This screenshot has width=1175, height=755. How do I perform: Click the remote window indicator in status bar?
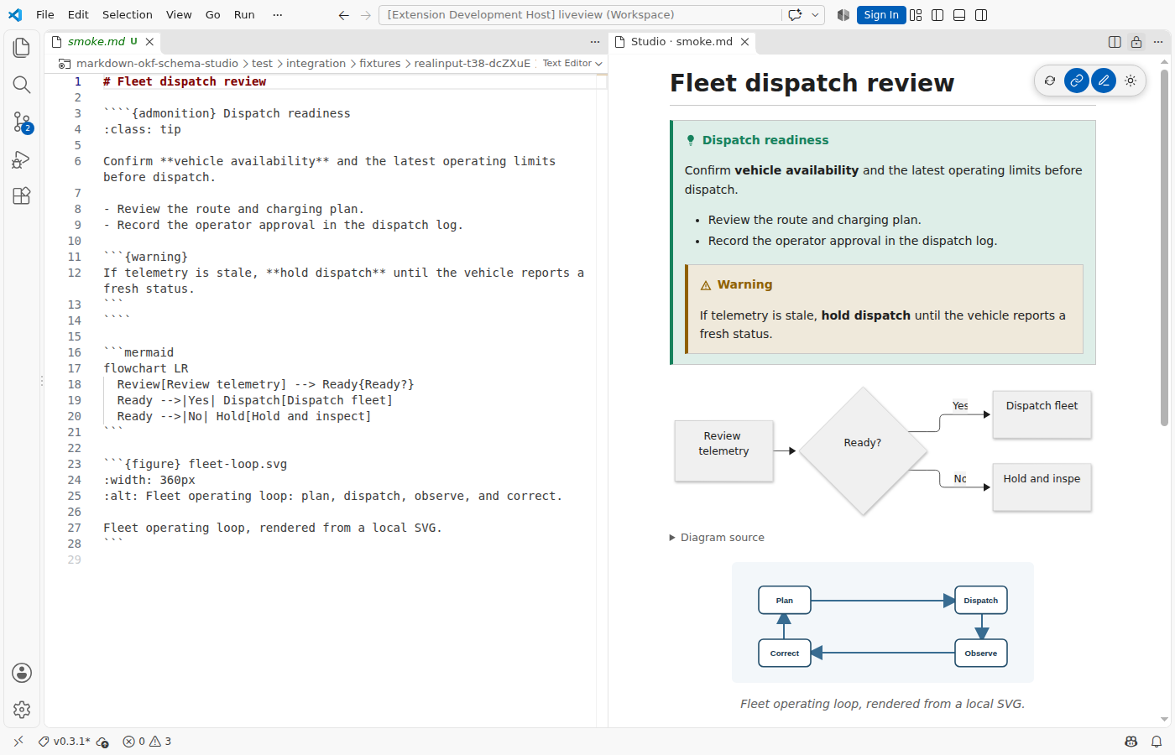click(18, 742)
